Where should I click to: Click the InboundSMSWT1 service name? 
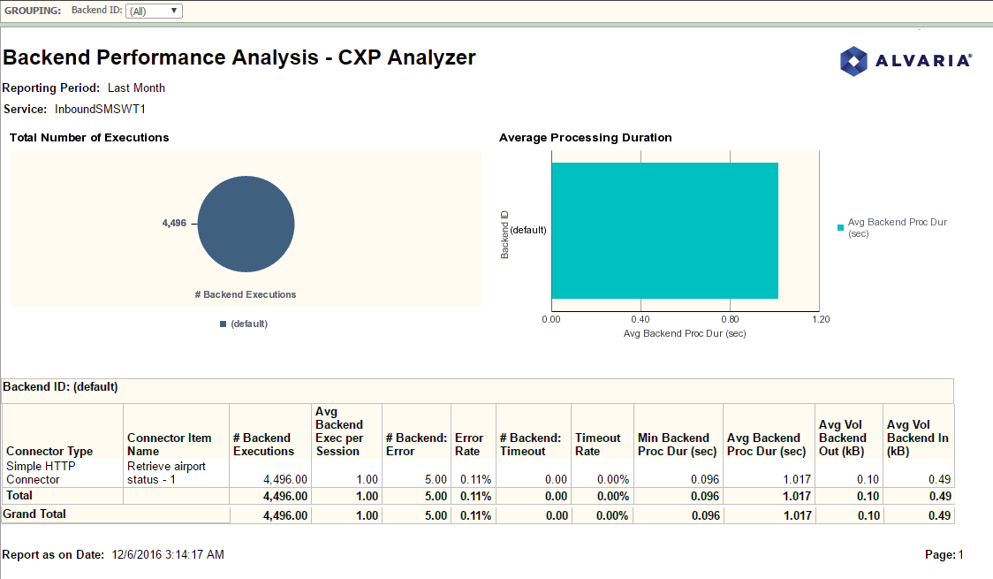pyautogui.click(x=100, y=109)
